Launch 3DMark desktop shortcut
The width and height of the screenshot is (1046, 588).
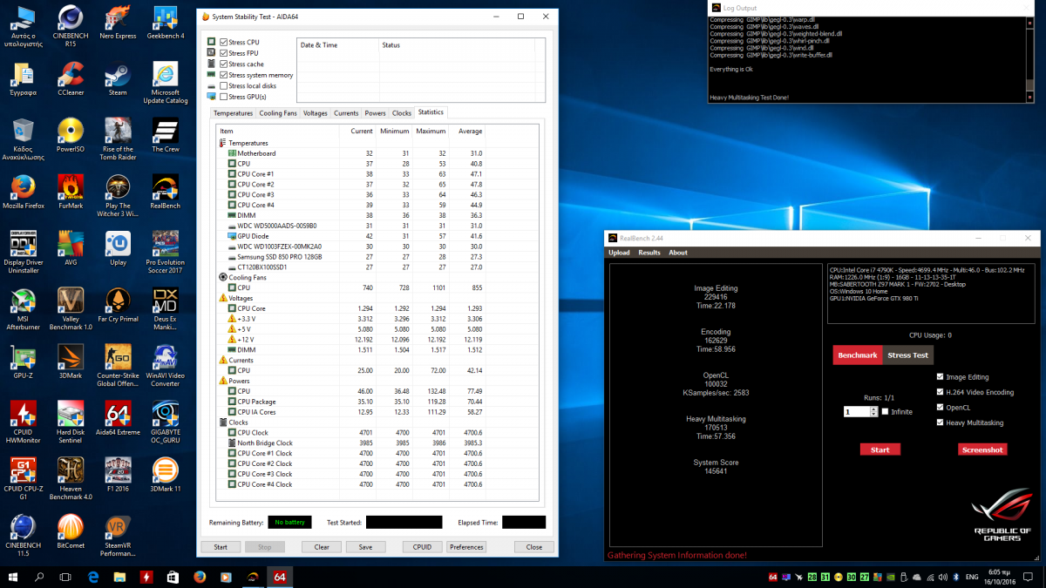click(71, 362)
